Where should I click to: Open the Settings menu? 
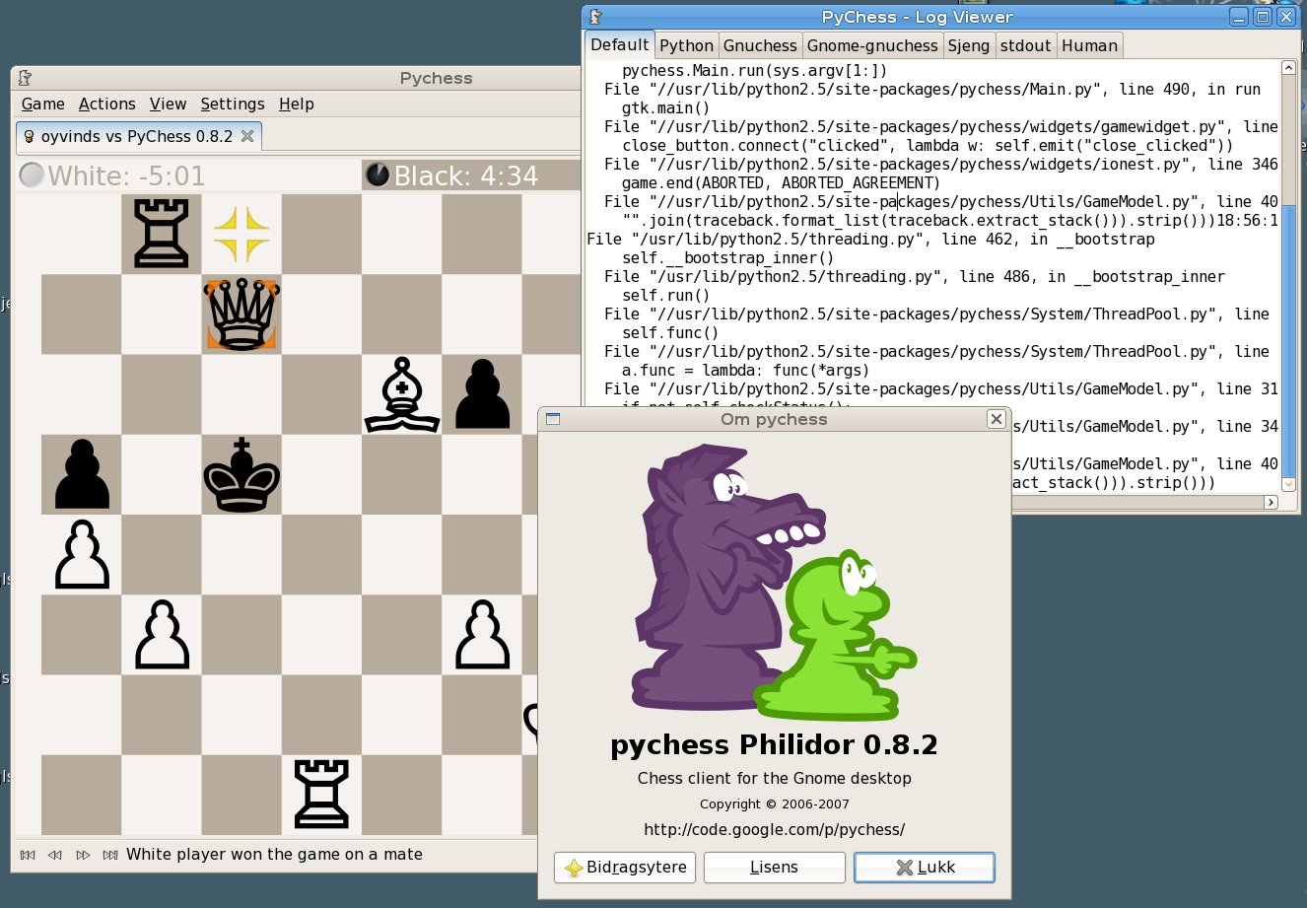(x=233, y=104)
